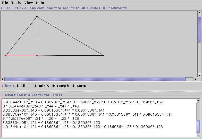The height and width of the screenshot is (139, 202).
Task: Open the File menu
Action: tap(5, 3)
